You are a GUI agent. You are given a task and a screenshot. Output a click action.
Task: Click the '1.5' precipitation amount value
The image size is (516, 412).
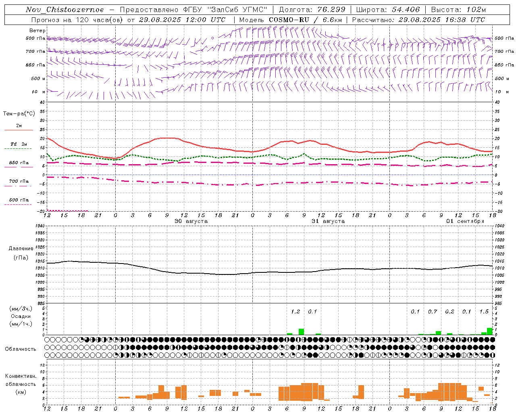click(x=484, y=311)
